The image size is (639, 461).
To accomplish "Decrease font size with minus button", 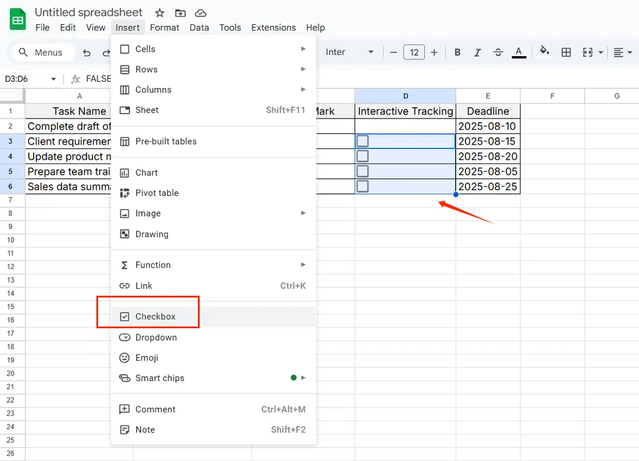I will (x=393, y=52).
